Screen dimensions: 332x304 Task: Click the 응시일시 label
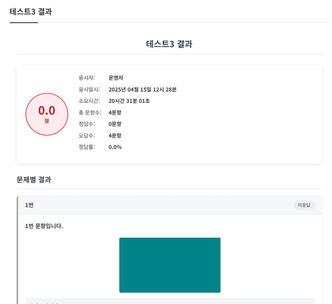(x=89, y=89)
